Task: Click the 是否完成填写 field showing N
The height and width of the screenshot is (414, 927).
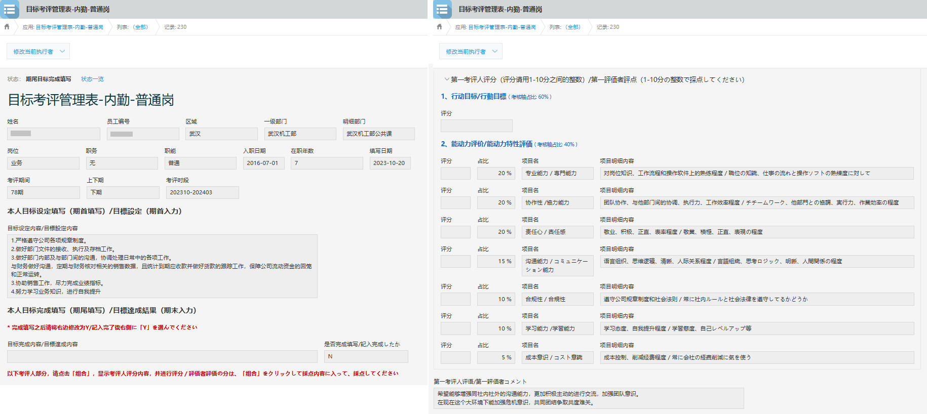Action: pyautogui.click(x=366, y=357)
